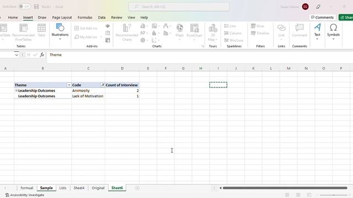Image resolution: width=353 pixels, height=198 pixels.
Task: Insert a Win/Loss sparkline
Action: [x=234, y=40]
